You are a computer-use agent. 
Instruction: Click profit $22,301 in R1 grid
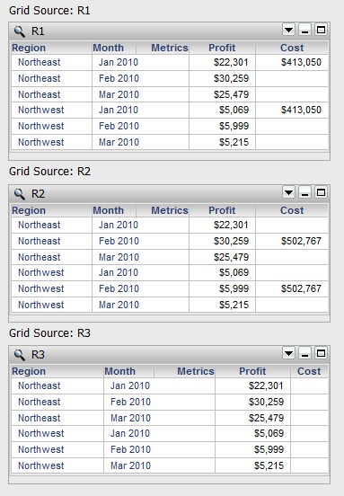[x=231, y=62]
